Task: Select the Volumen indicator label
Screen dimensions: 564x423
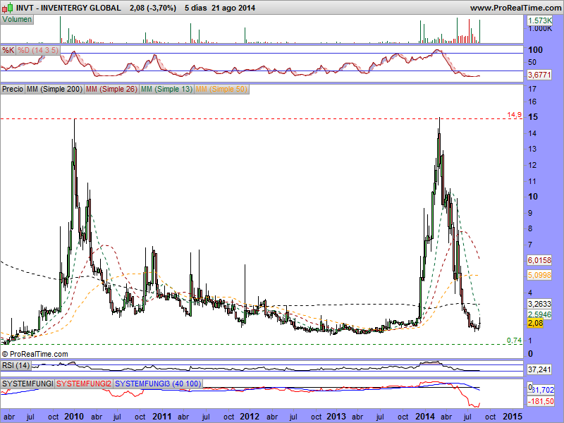Action: 17,20
